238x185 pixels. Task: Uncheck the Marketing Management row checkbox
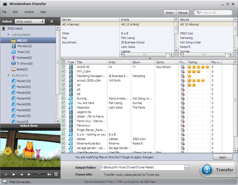(x=63, y=76)
